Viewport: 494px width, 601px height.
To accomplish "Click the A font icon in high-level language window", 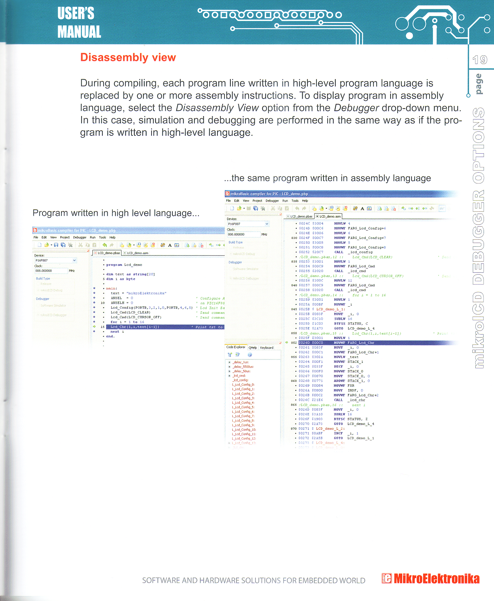I will (x=170, y=245).
